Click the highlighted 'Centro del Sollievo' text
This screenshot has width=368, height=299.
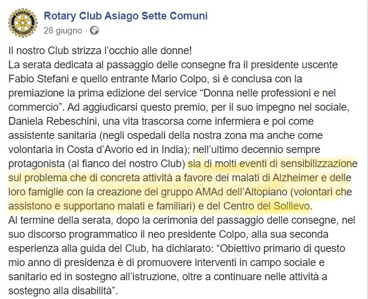[266, 206]
